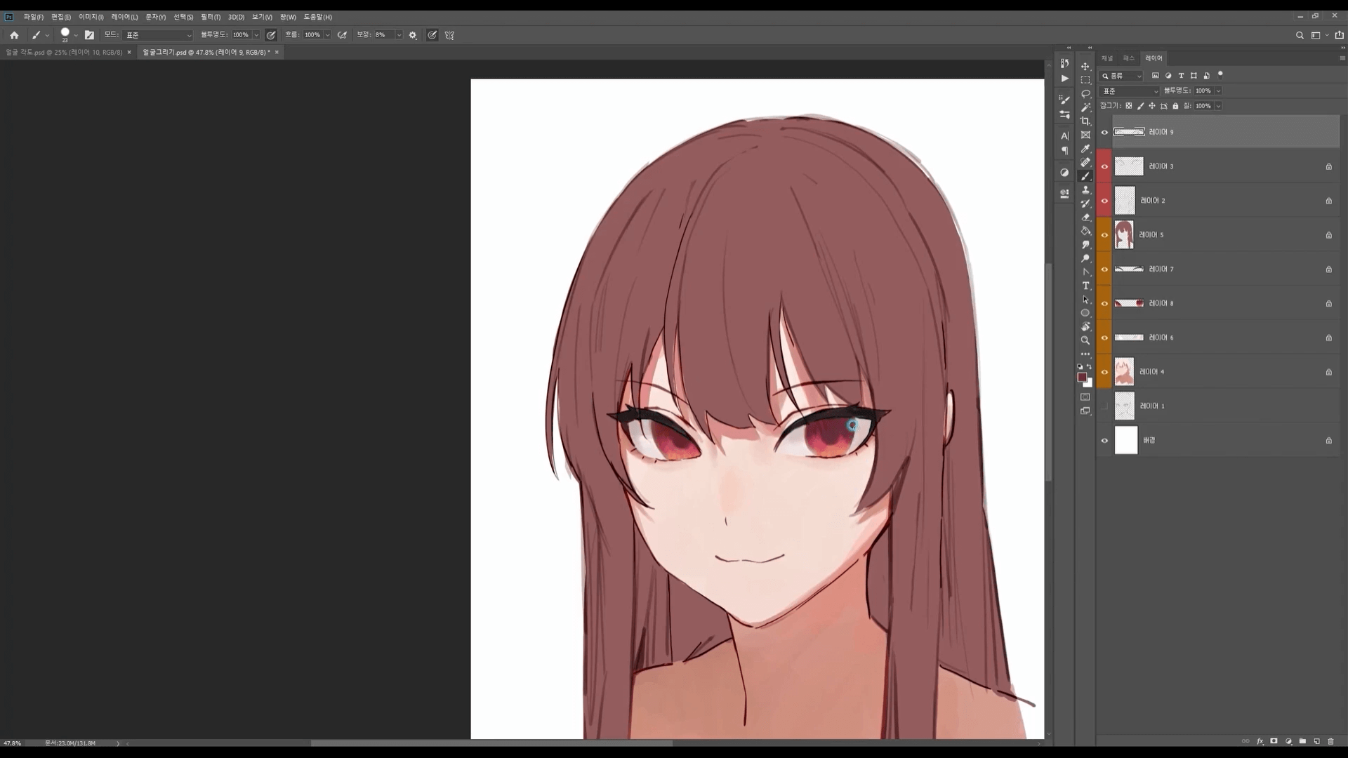Show the hidden 레이어 1 layer
The width and height of the screenshot is (1348, 758).
click(1104, 406)
